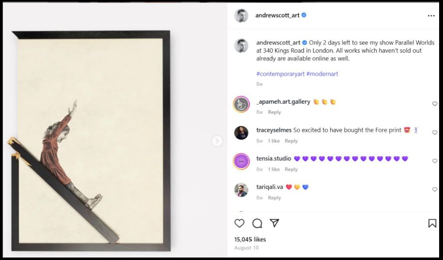Like tariqali.va's comment via its heart icon

point(435,189)
